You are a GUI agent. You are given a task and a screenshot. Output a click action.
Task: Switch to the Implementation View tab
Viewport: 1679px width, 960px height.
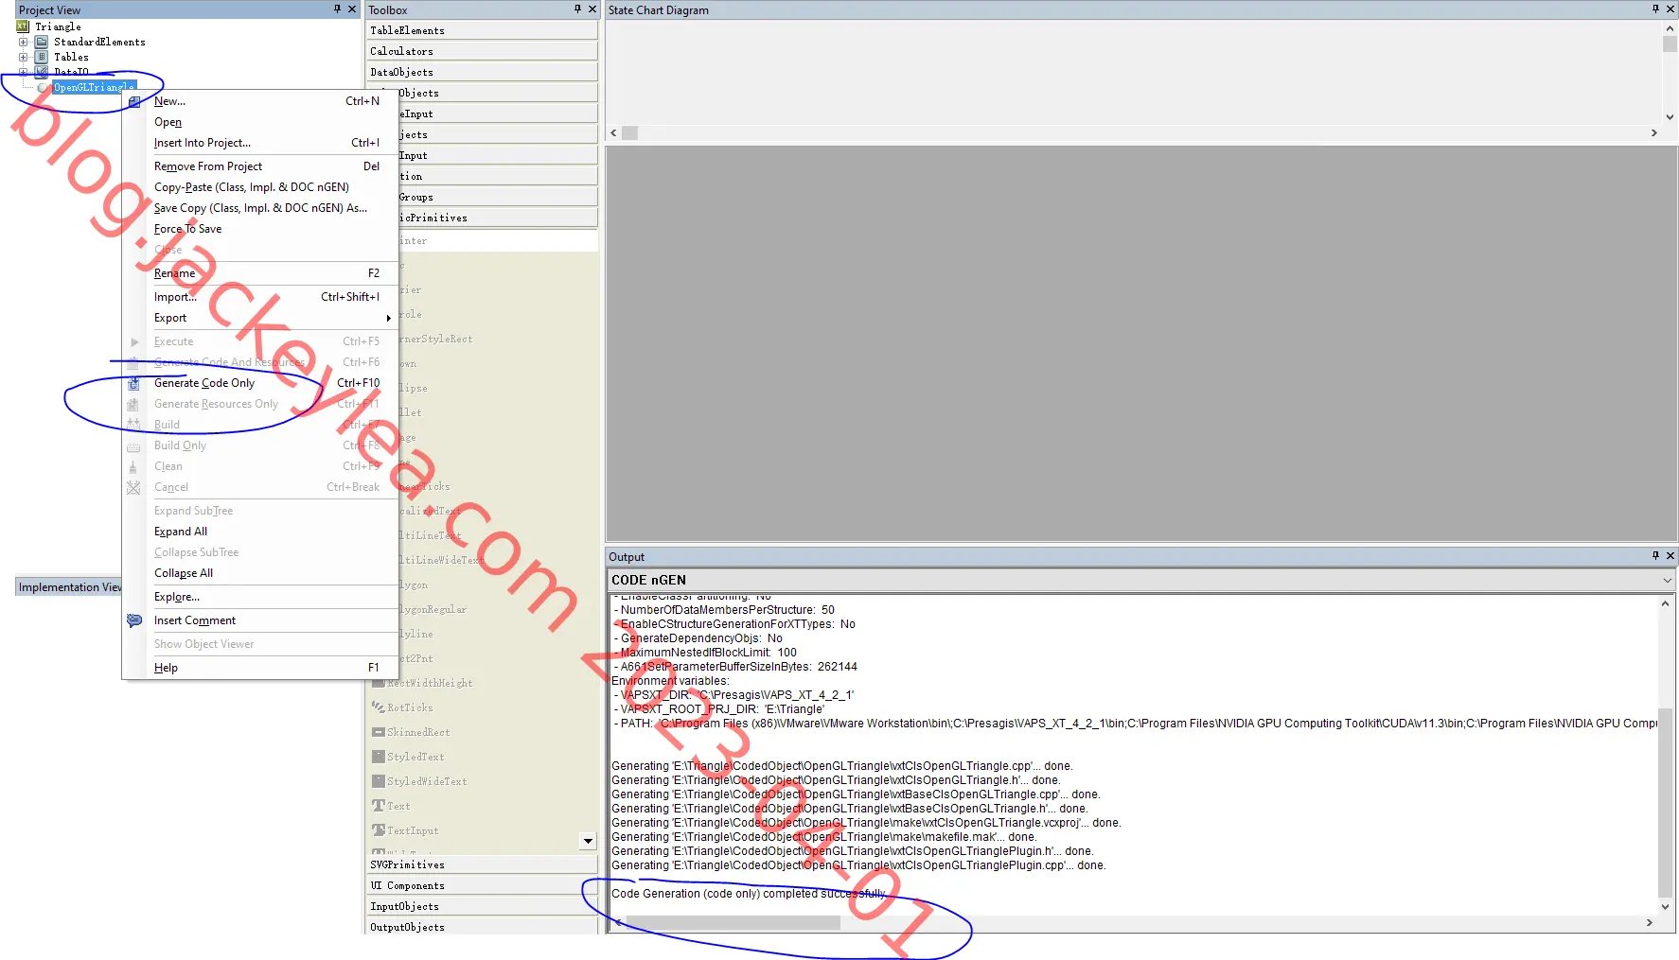pyautogui.click(x=69, y=587)
